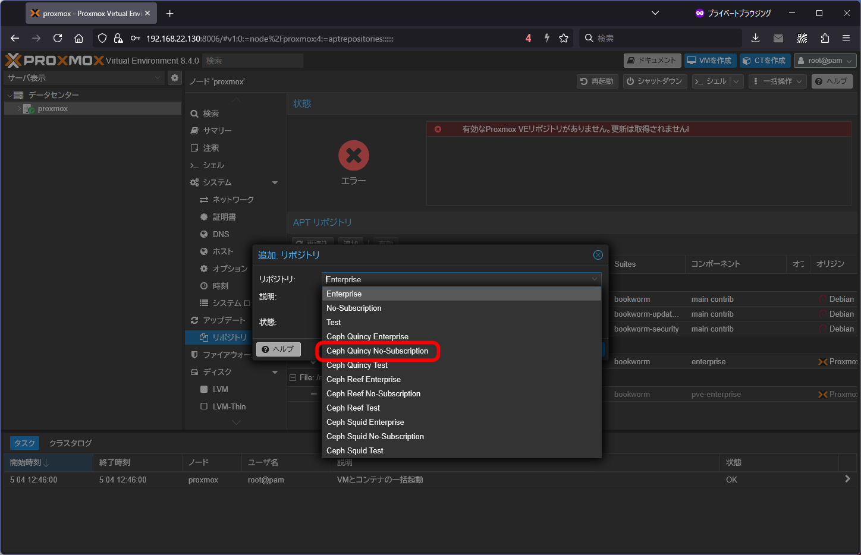The width and height of the screenshot is (861, 555).
Task: Collapse the システム section arrow
Action: click(275, 182)
